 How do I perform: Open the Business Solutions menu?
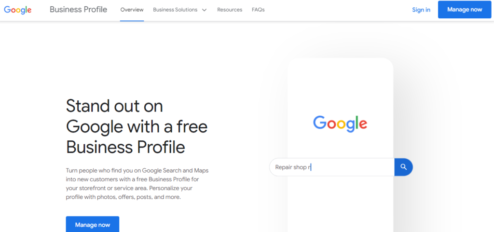pyautogui.click(x=180, y=10)
